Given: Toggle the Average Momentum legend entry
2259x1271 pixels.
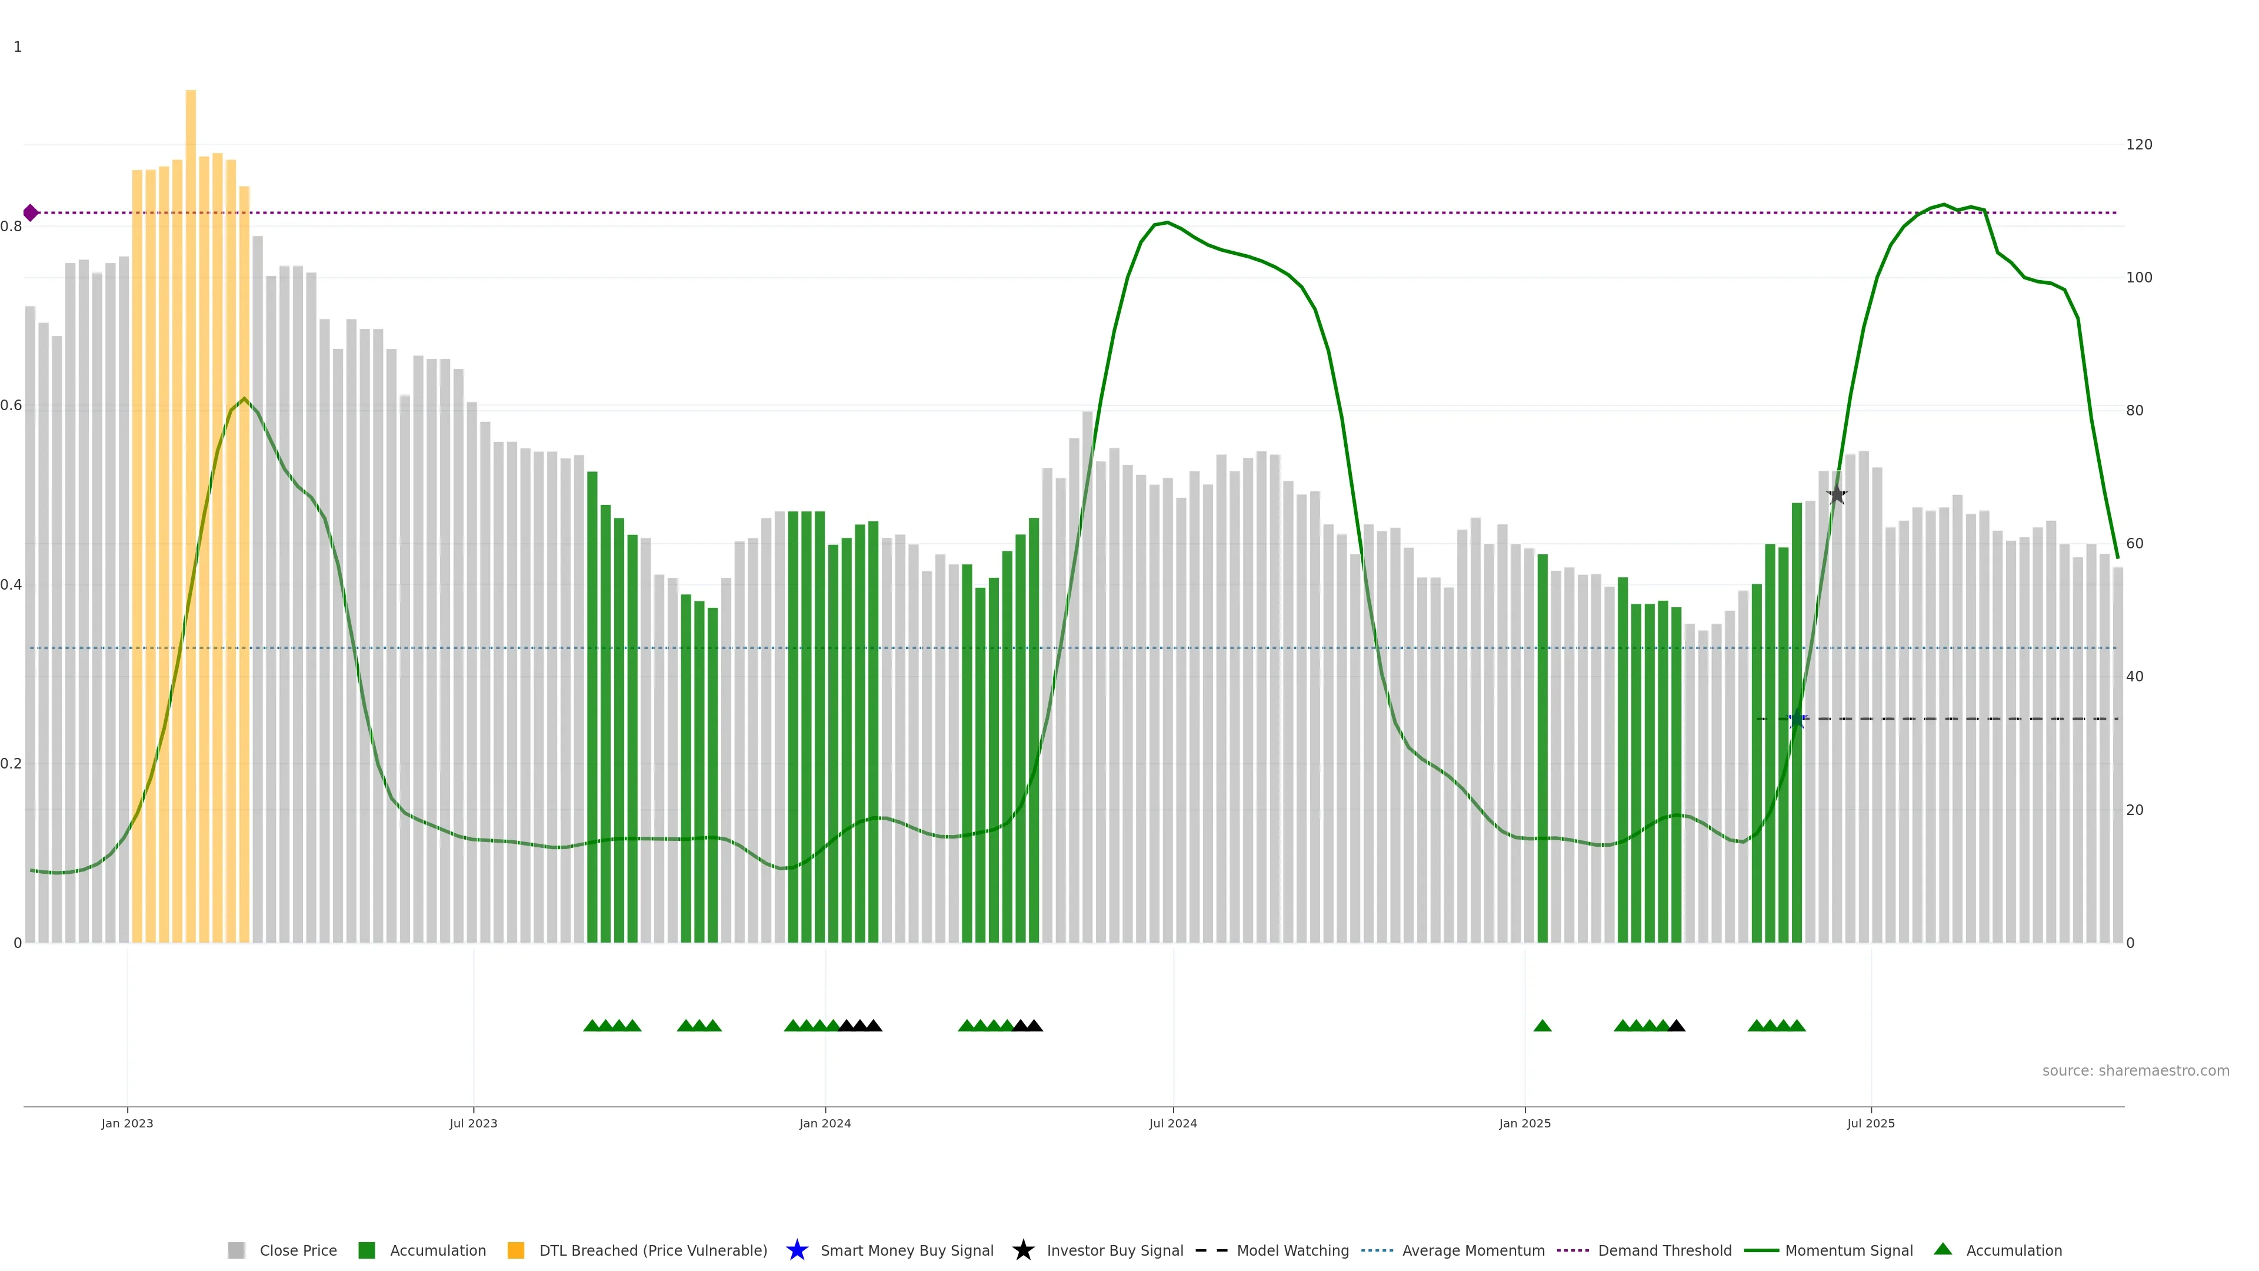Looking at the screenshot, I should coord(1472,1250).
